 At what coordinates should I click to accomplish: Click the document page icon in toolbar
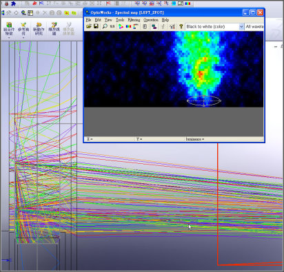(x=145, y=27)
